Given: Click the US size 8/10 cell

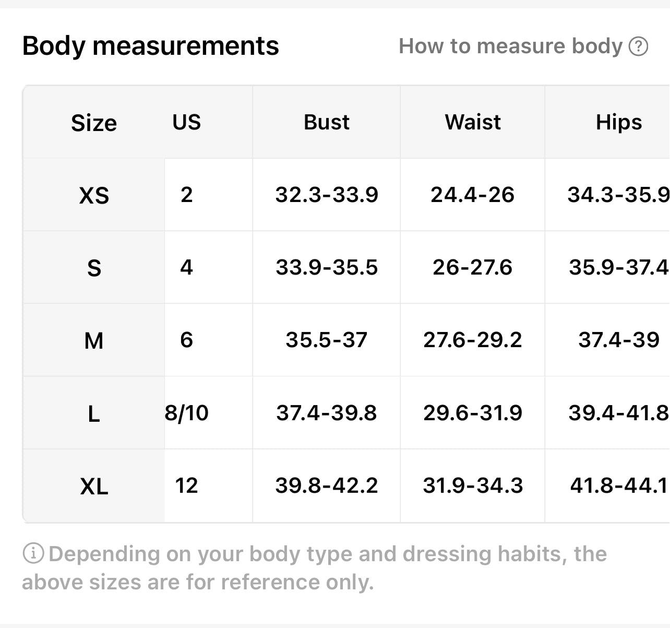Looking at the screenshot, I should (x=186, y=413).
